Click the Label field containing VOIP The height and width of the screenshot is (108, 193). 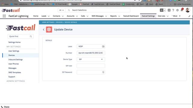click(91, 46)
